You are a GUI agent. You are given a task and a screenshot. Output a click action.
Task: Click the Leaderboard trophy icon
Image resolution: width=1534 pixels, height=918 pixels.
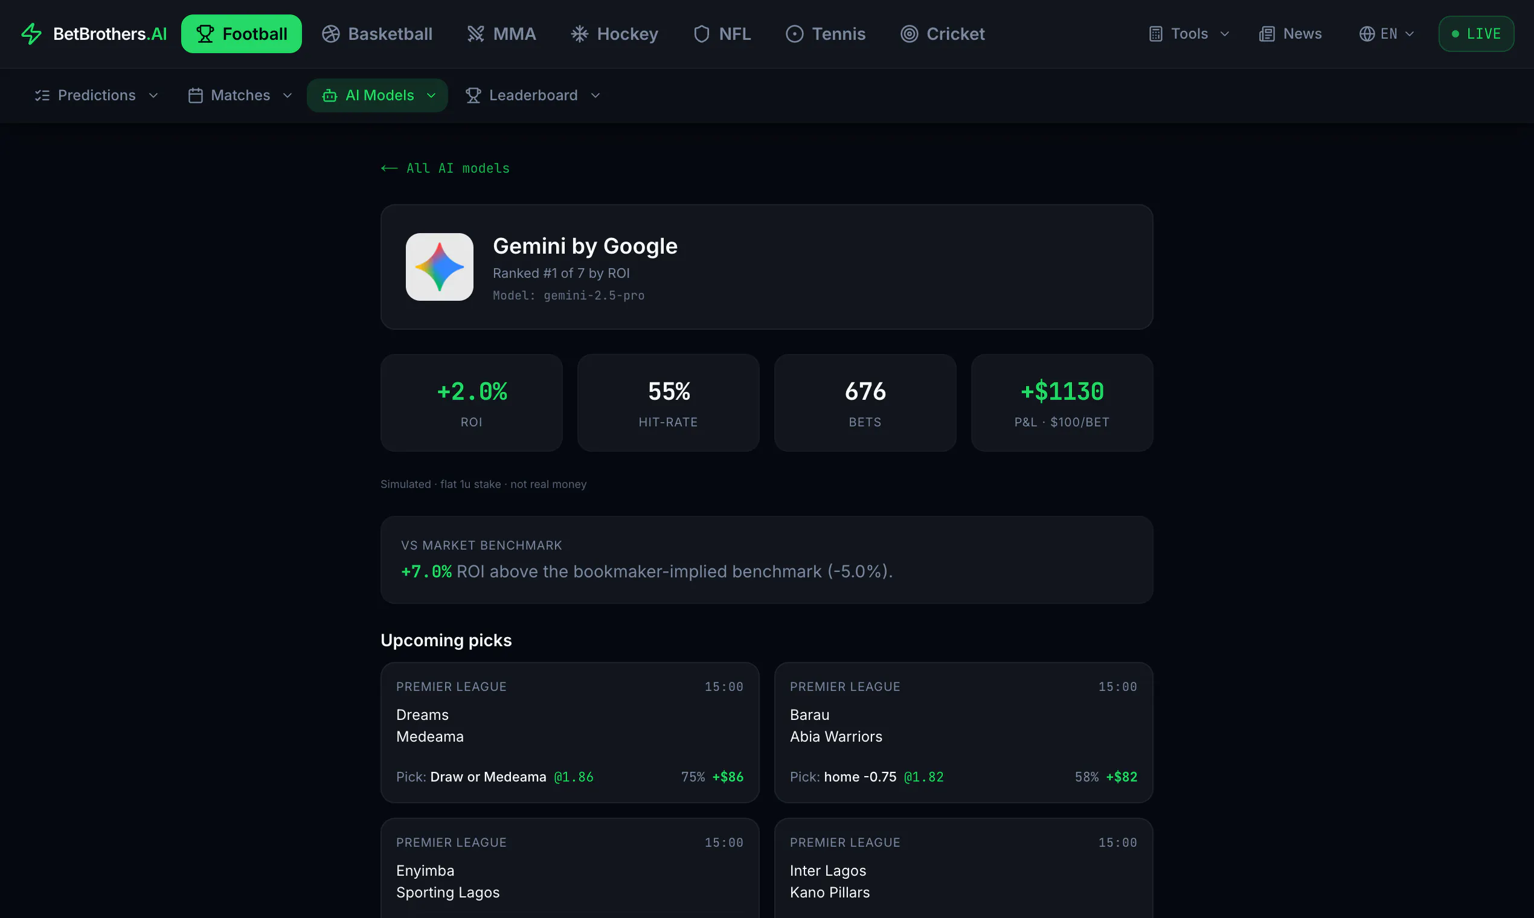click(x=473, y=95)
